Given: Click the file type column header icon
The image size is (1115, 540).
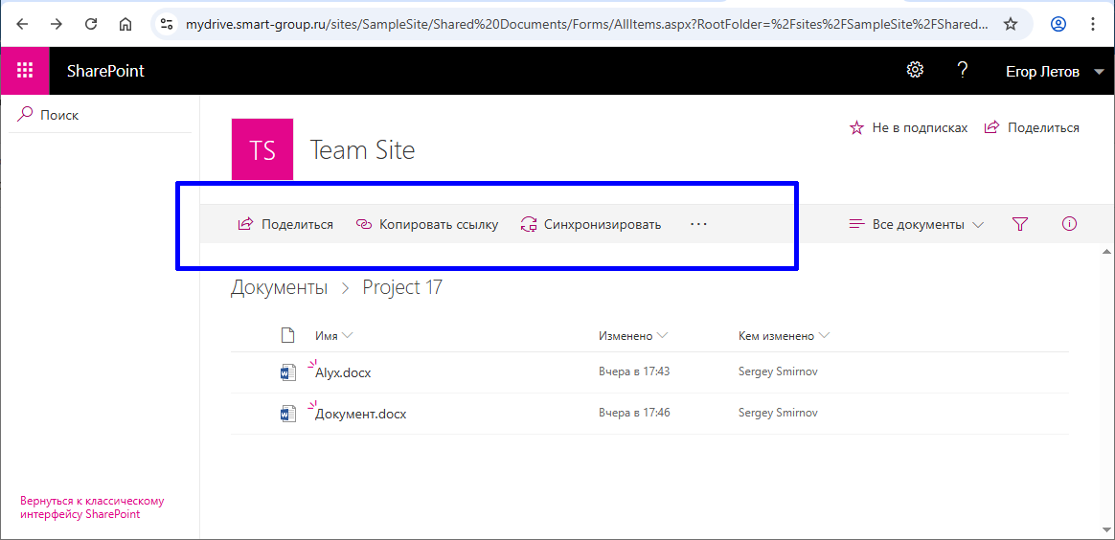Looking at the screenshot, I should pyautogui.click(x=286, y=336).
